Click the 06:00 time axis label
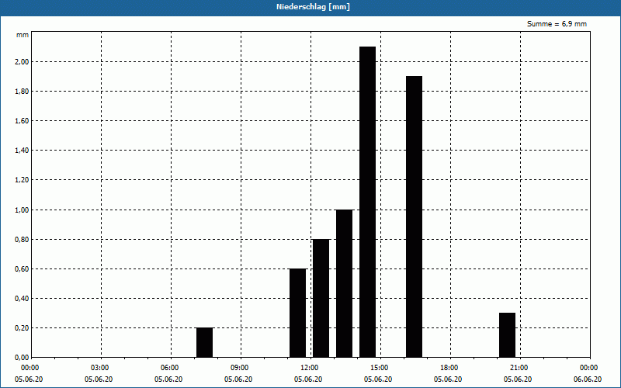The height and width of the screenshot is (388, 621). point(171,368)
